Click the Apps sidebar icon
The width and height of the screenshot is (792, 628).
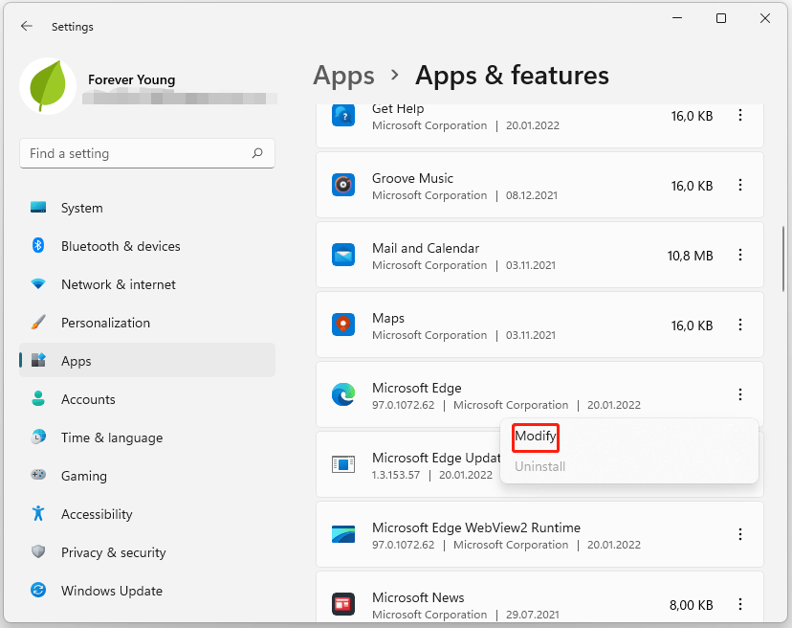tap(38, 360)
